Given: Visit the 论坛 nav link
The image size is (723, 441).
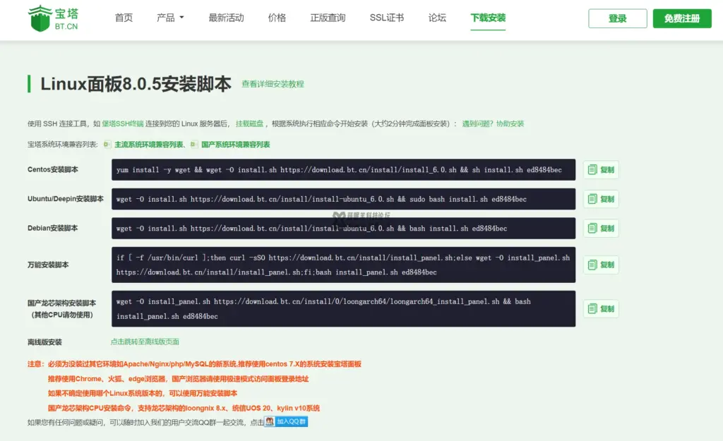Looking at the screenshot, I should 436,18.
